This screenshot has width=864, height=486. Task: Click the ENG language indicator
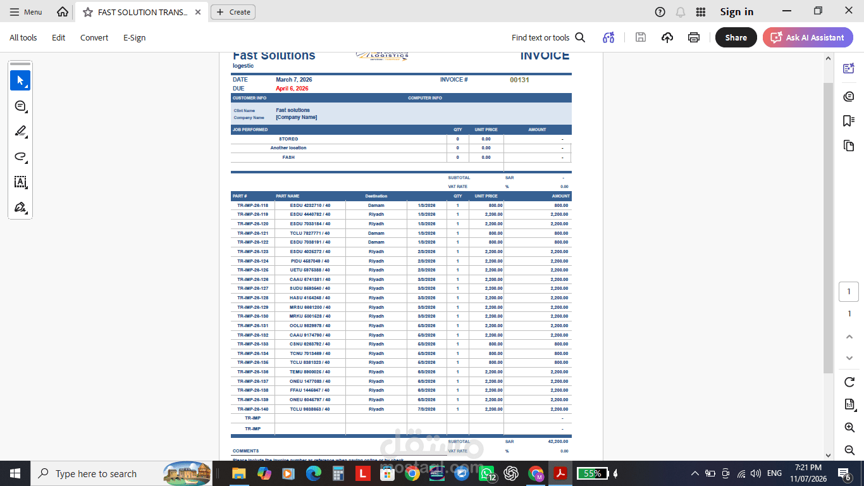(x=774, y=473)
